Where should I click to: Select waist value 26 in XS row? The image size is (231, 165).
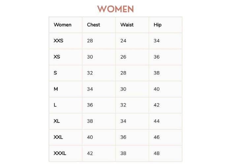[x=123, y=57]
